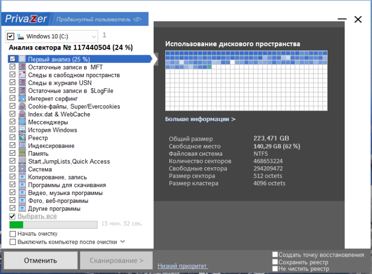The image size is (372, 274).
Task: Click the PrivaZer logo
Action: click(x=26, y=19)
